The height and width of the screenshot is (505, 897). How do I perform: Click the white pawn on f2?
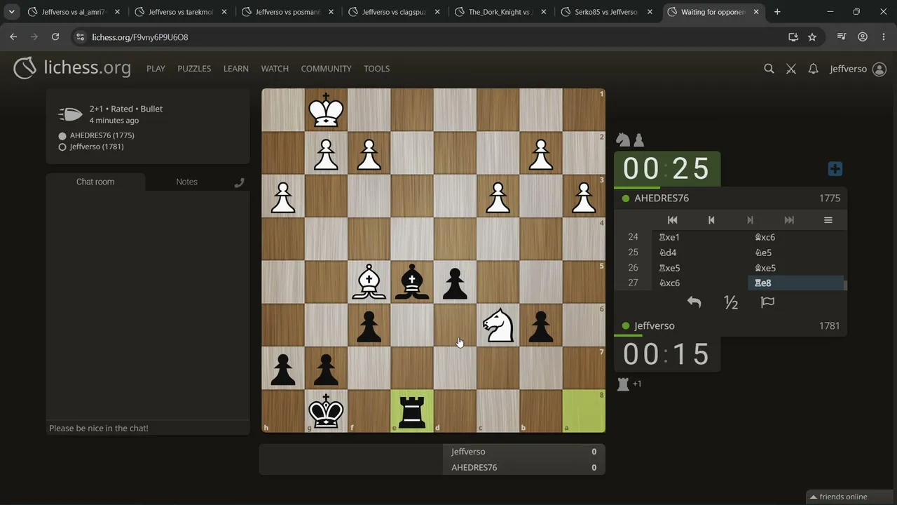tap(369, 153)
